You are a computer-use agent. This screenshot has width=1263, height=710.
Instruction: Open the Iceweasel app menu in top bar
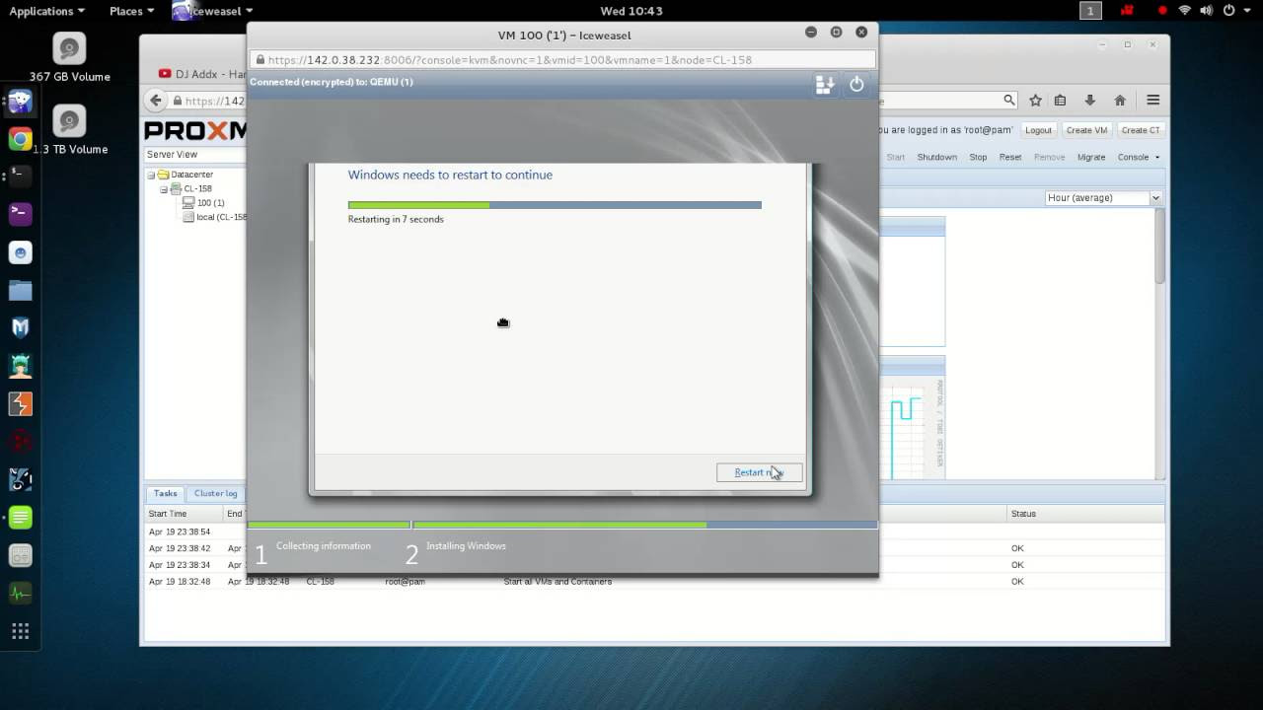pyautogui.click(x=213, y=11)
